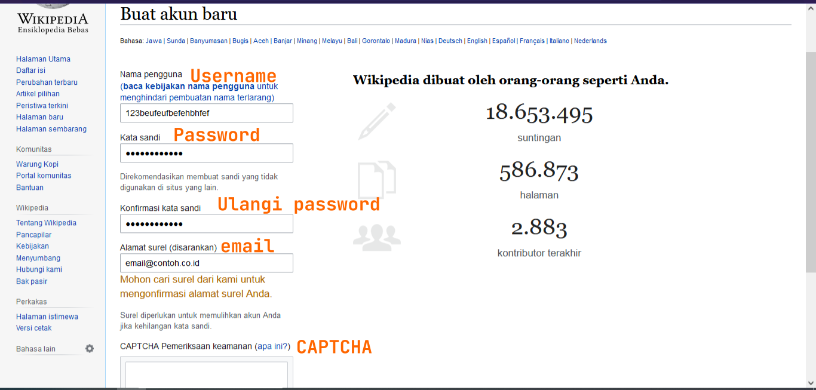Switch language to Minang
Image resolution: width=816 pixels, height=390 pixels.
click(x=307, y=41)
